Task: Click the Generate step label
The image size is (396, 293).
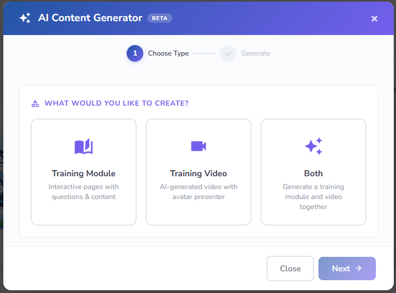Action: [255, 53]
